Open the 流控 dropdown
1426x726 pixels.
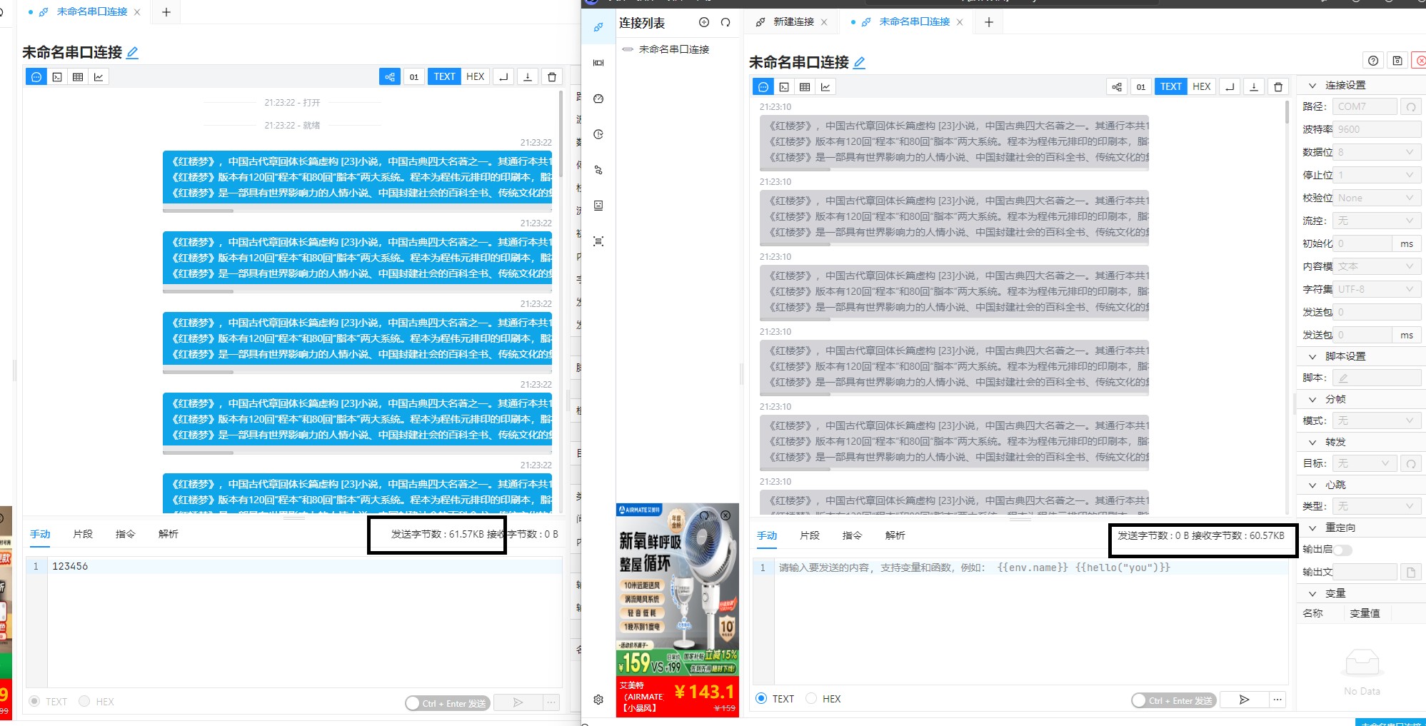1377,221
